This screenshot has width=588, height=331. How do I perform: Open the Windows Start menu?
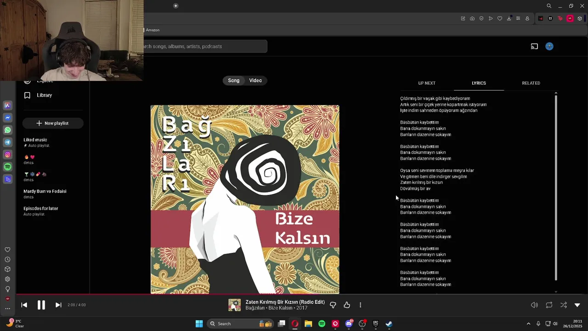coord(199,324)
